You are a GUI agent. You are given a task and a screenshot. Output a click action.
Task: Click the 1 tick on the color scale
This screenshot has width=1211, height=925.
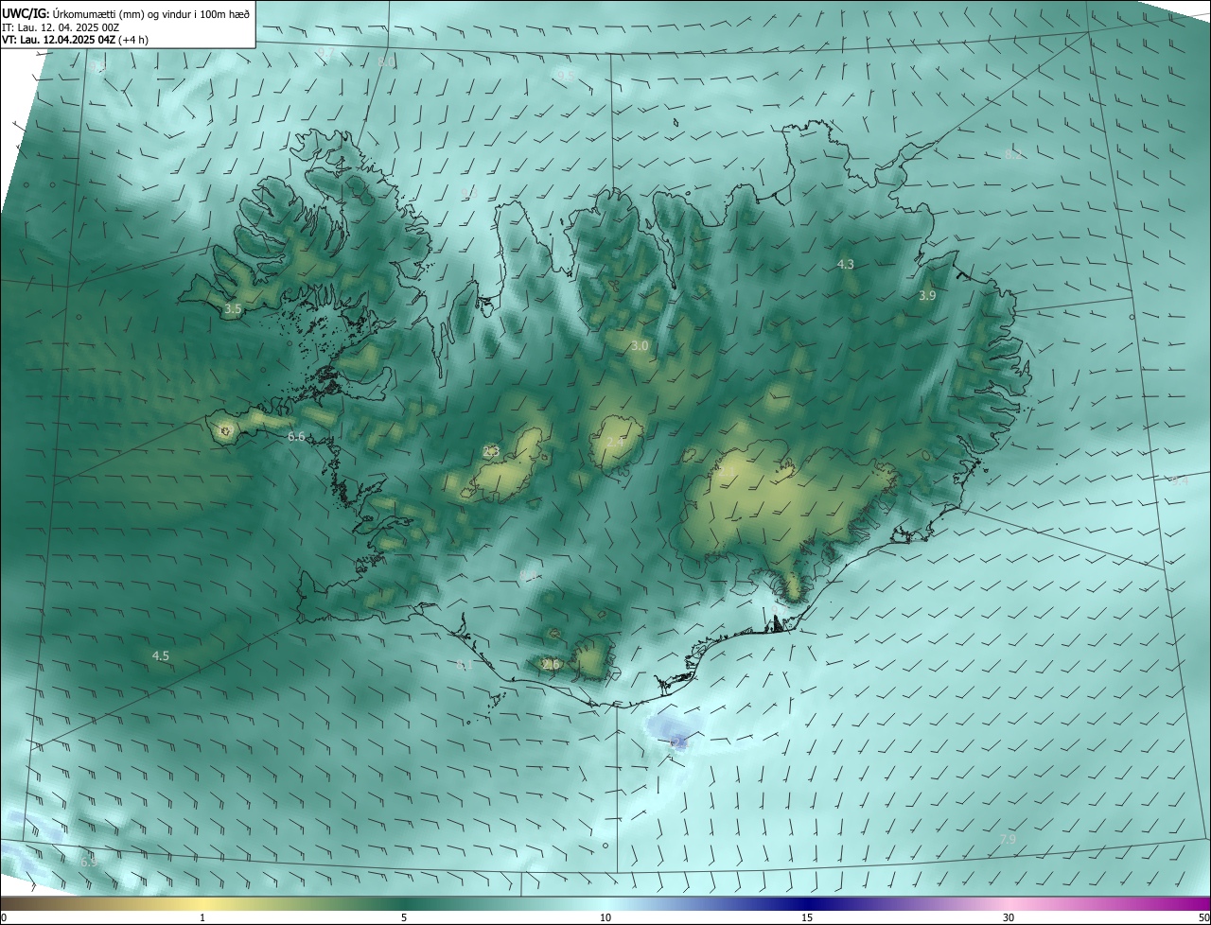[x=202, y=917]
